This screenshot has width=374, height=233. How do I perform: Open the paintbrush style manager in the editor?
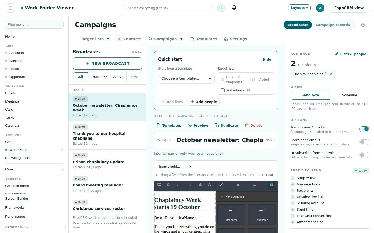(x=221, y=185)
